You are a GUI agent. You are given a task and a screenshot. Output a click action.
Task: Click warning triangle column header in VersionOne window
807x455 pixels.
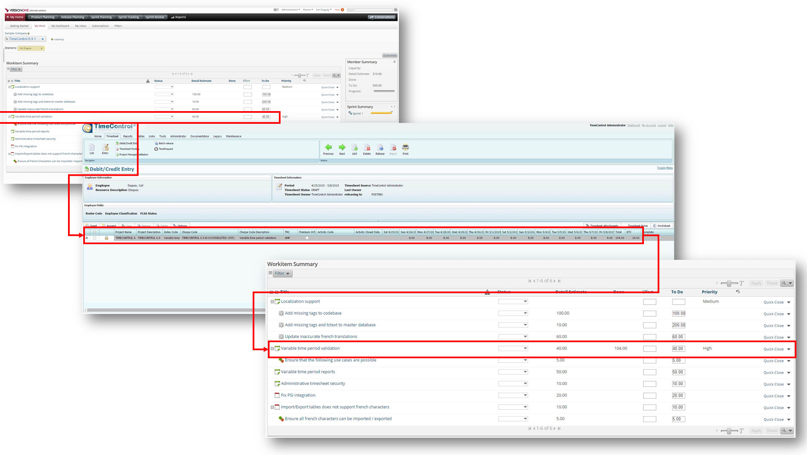click(x=148, y=81)
